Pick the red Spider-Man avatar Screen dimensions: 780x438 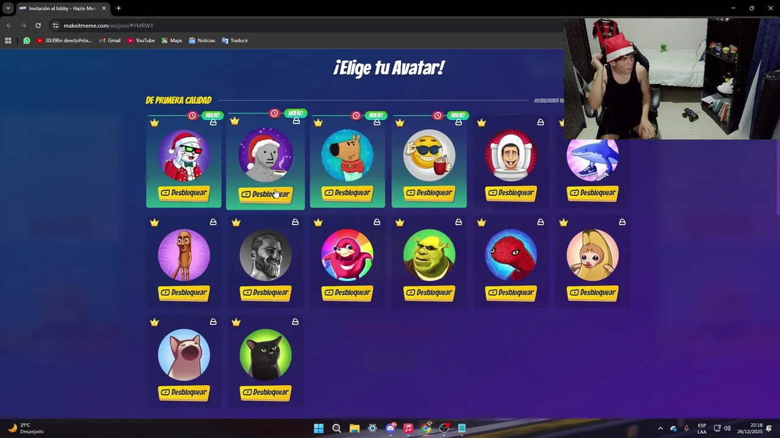[x=511, y=255]
